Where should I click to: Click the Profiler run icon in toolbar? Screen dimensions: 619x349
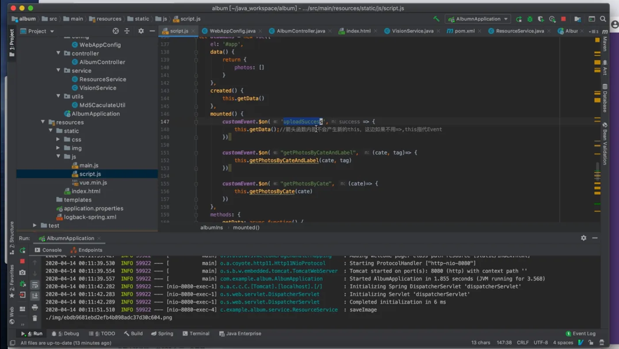pyautogui.click(x=552, y=19)
